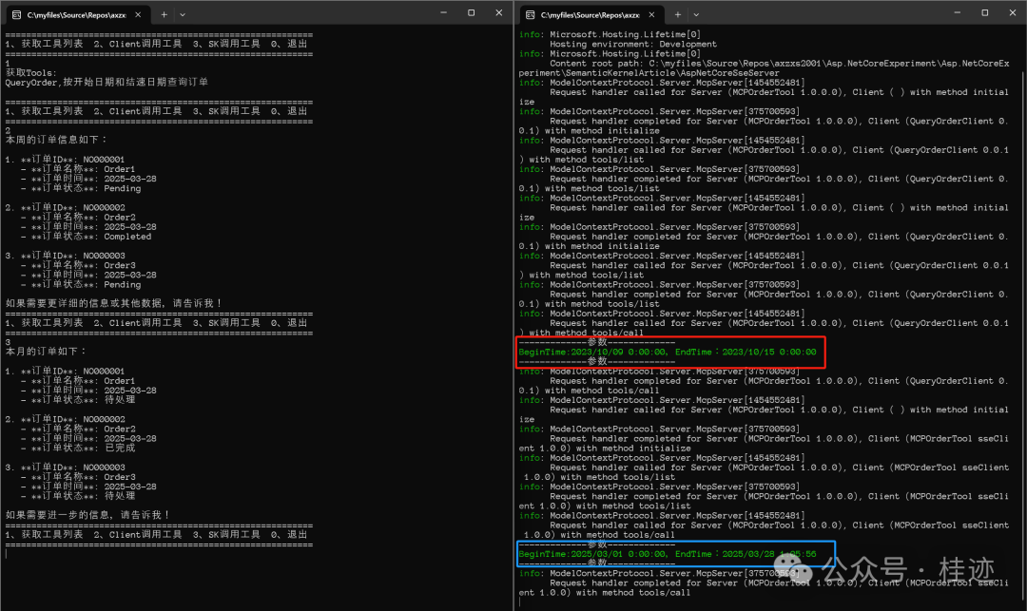The image size is (1027, 611).
Task: Minimize the left terminal window
Action: pos(443,12)
